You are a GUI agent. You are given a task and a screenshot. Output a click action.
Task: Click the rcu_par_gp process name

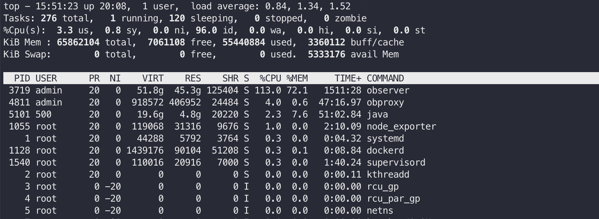tap(393, 199)
